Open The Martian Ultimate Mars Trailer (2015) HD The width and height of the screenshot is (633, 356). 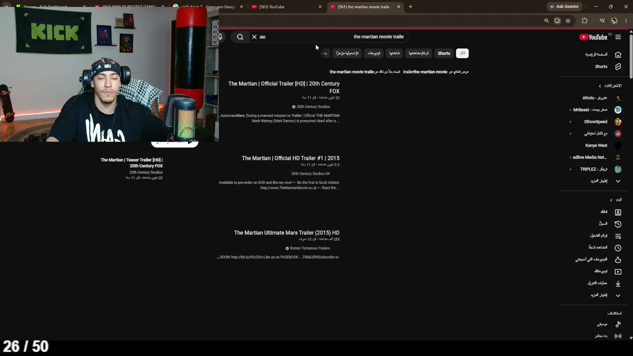click(x=287, y=233)
